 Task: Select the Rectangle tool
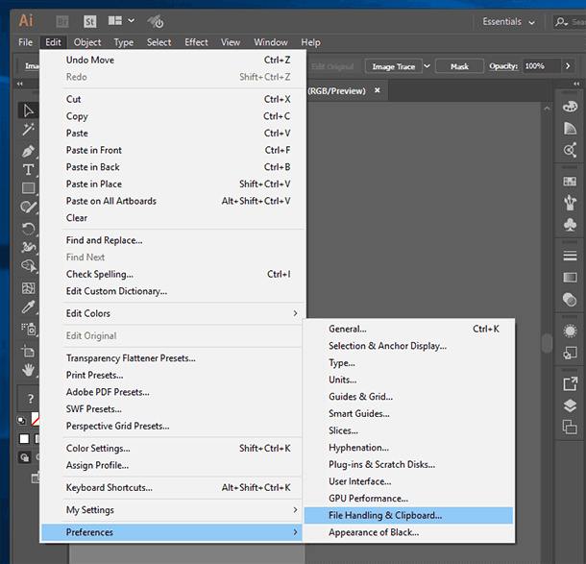pyautogui.click(x=28, y=187)
